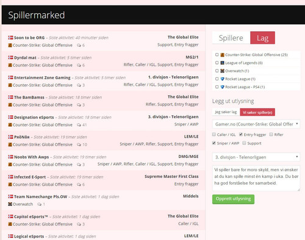Click the Overwatch icon under Team Namechange Pls.OW
Viewport: 305px width, 240px height.
tap(10, 204)
